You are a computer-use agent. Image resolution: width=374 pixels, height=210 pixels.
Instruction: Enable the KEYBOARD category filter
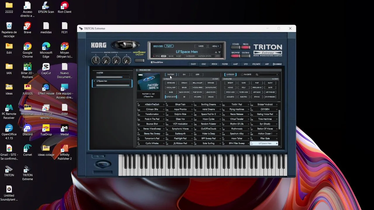(171, 83)
